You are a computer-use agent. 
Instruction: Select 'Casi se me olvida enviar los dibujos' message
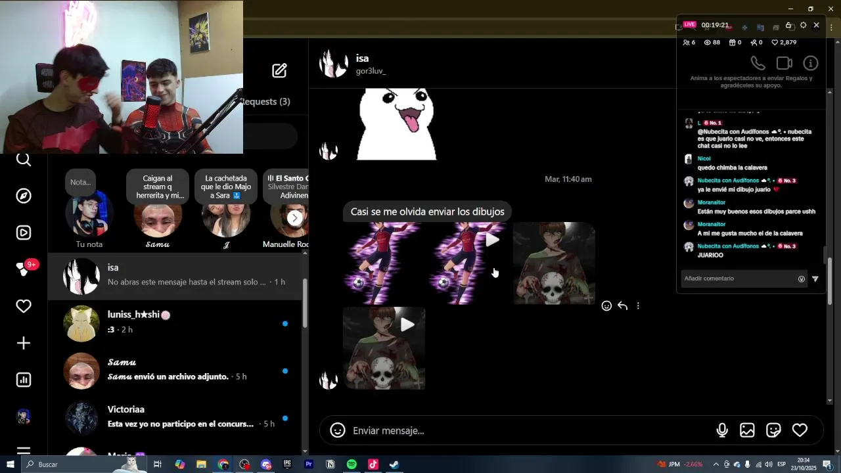(x=428, y=212)
